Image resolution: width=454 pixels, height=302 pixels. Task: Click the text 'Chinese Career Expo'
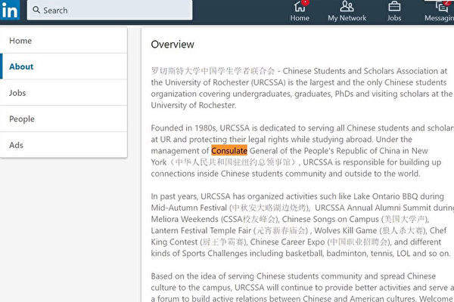[x=288, y=242]
